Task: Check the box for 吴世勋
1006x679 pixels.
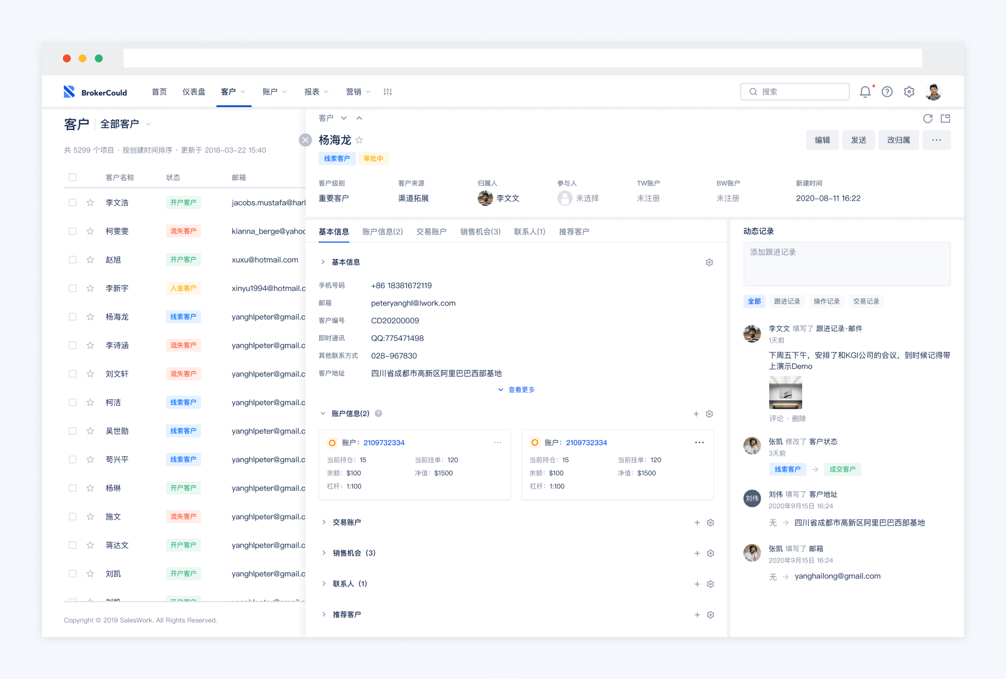Action: click(73, 431)
